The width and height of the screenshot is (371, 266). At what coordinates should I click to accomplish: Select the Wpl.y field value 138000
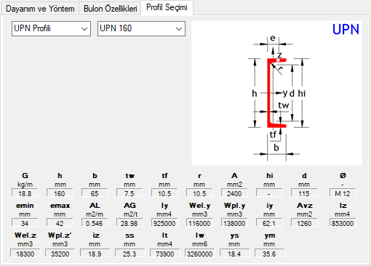(x=234, y=223)
